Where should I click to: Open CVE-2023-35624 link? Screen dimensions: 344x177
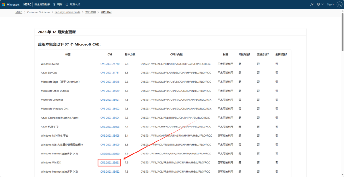(110, 118)
